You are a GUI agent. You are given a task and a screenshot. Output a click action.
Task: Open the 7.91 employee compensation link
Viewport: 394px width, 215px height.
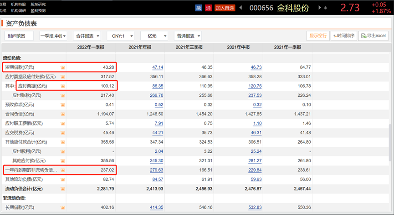point(159,123)
